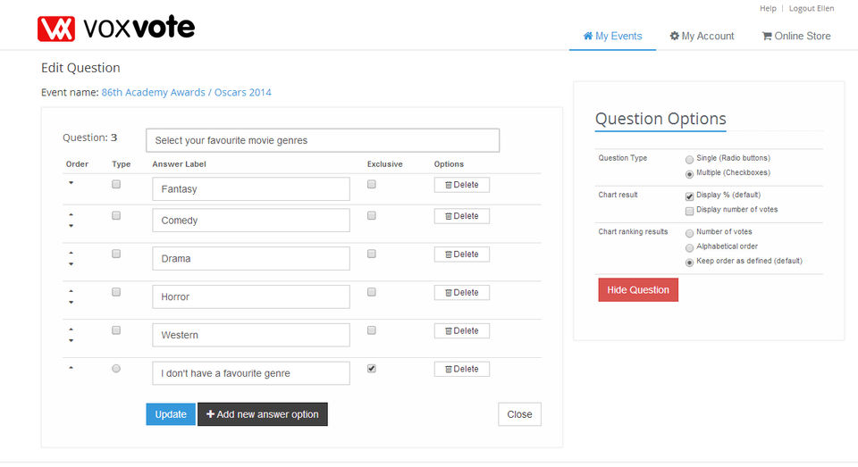Viewport: 858px width, 467px height.
Task: Move Western answer down with arrow
Action: 71,341
